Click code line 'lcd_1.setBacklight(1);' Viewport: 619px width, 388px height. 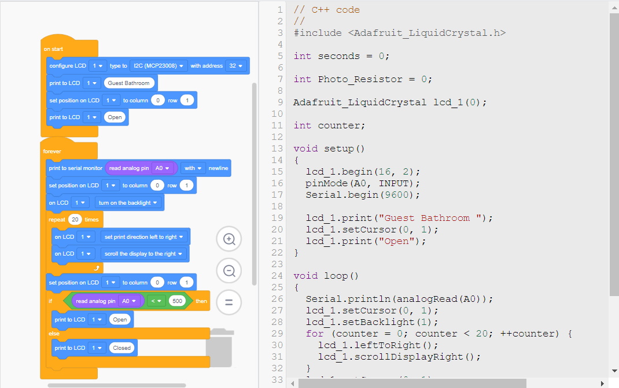pyautogui.click(x=372, y=322)
